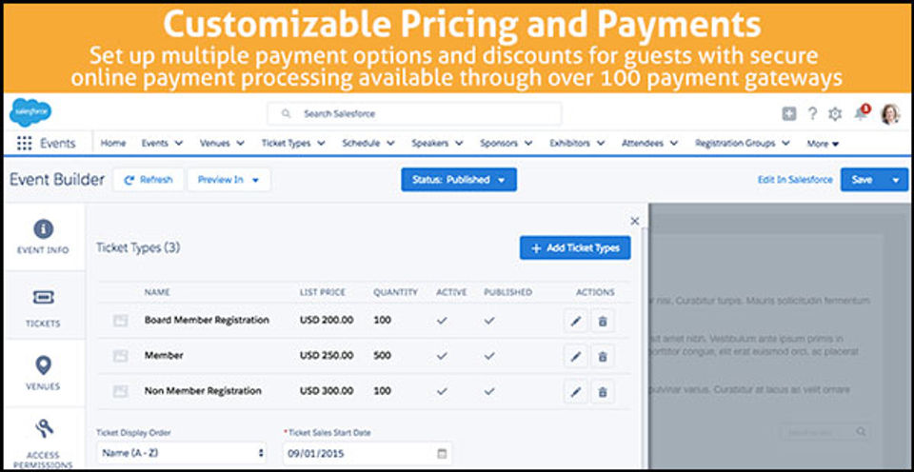Open Venues section in sidebar
The width and height of the screenshot is (914, 472).
point(44,373)
